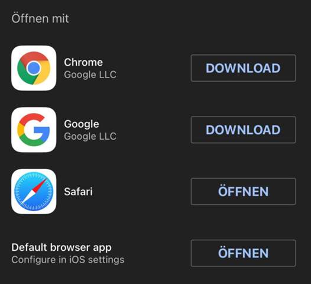Tap the Google G app icon
Image resolution: width=311 pixels, height=284 pixels.
pyautogui.click(x=34, y=130)
